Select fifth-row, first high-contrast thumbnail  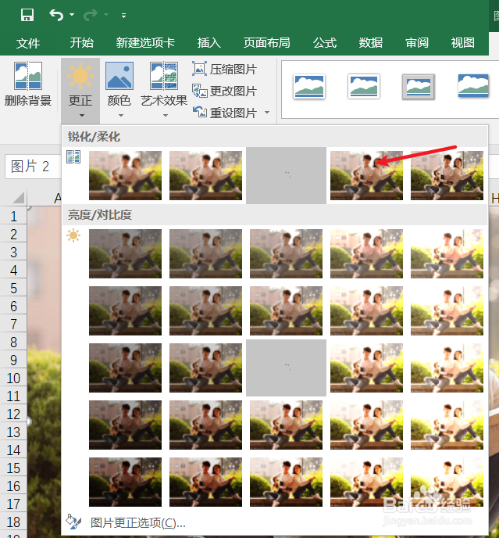(125, 482)
